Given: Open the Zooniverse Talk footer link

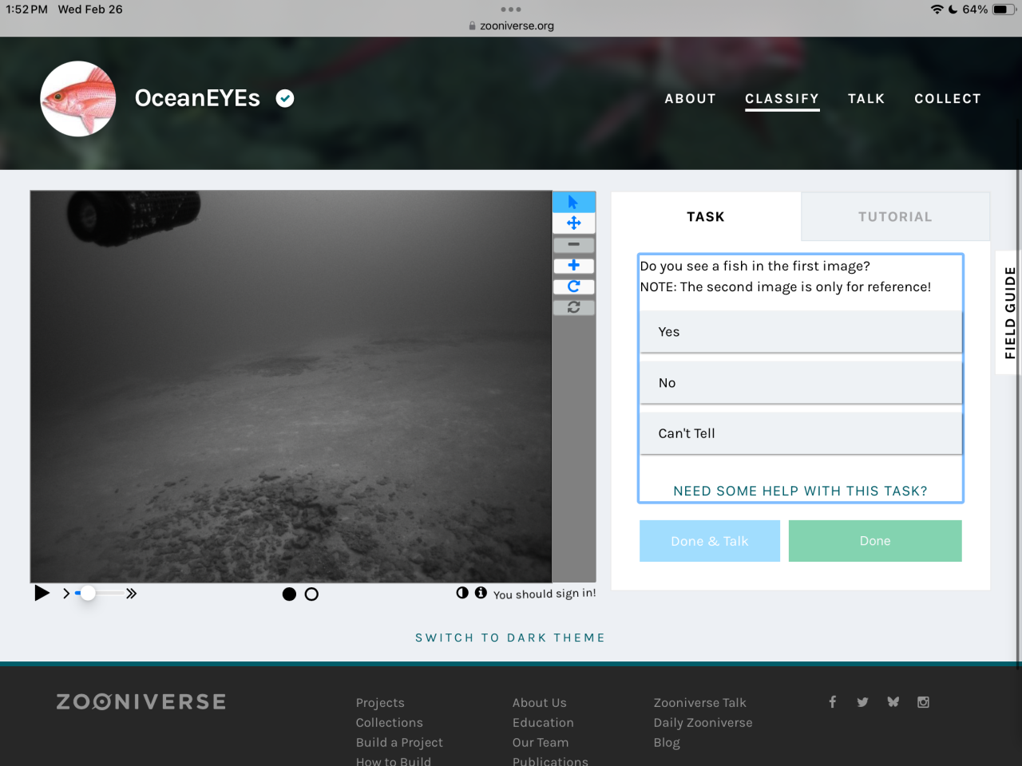Looking at the screenshot, I should [700, 703].
